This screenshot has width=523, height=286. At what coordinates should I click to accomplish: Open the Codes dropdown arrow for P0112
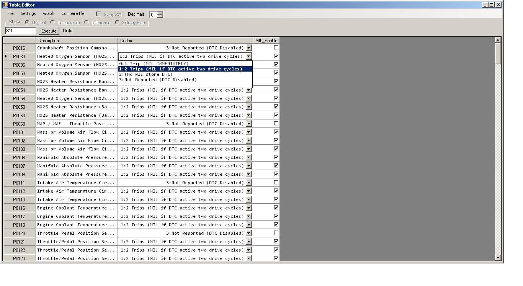(249, 191)
